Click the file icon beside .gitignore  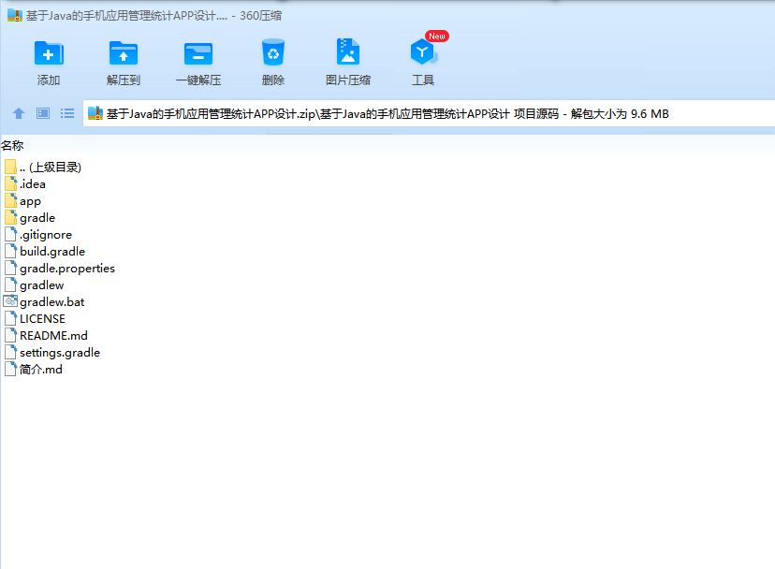(x=11, y=234)
